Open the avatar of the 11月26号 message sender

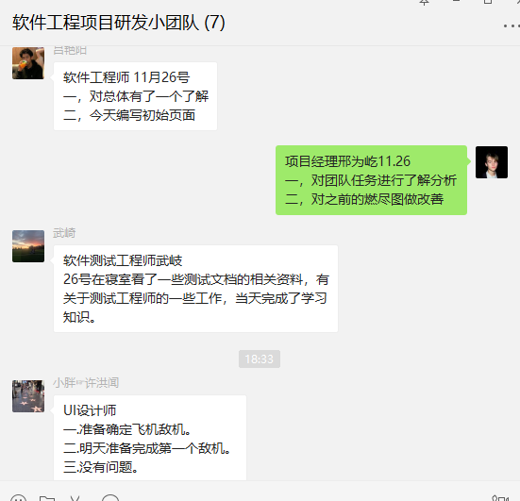coord(28,63)
